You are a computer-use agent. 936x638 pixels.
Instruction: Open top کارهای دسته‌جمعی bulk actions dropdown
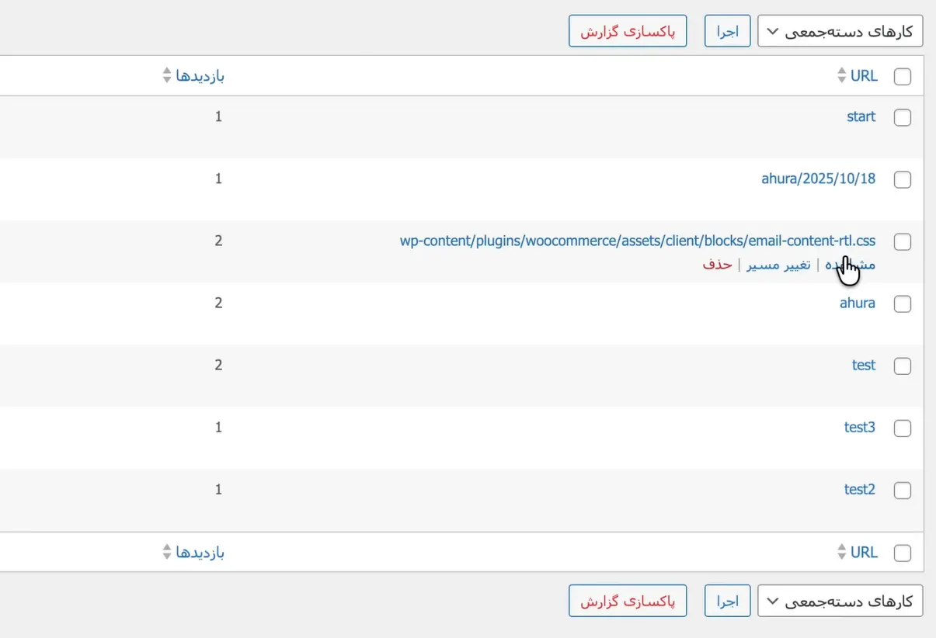pyautogui.click(x=840, y=32)
